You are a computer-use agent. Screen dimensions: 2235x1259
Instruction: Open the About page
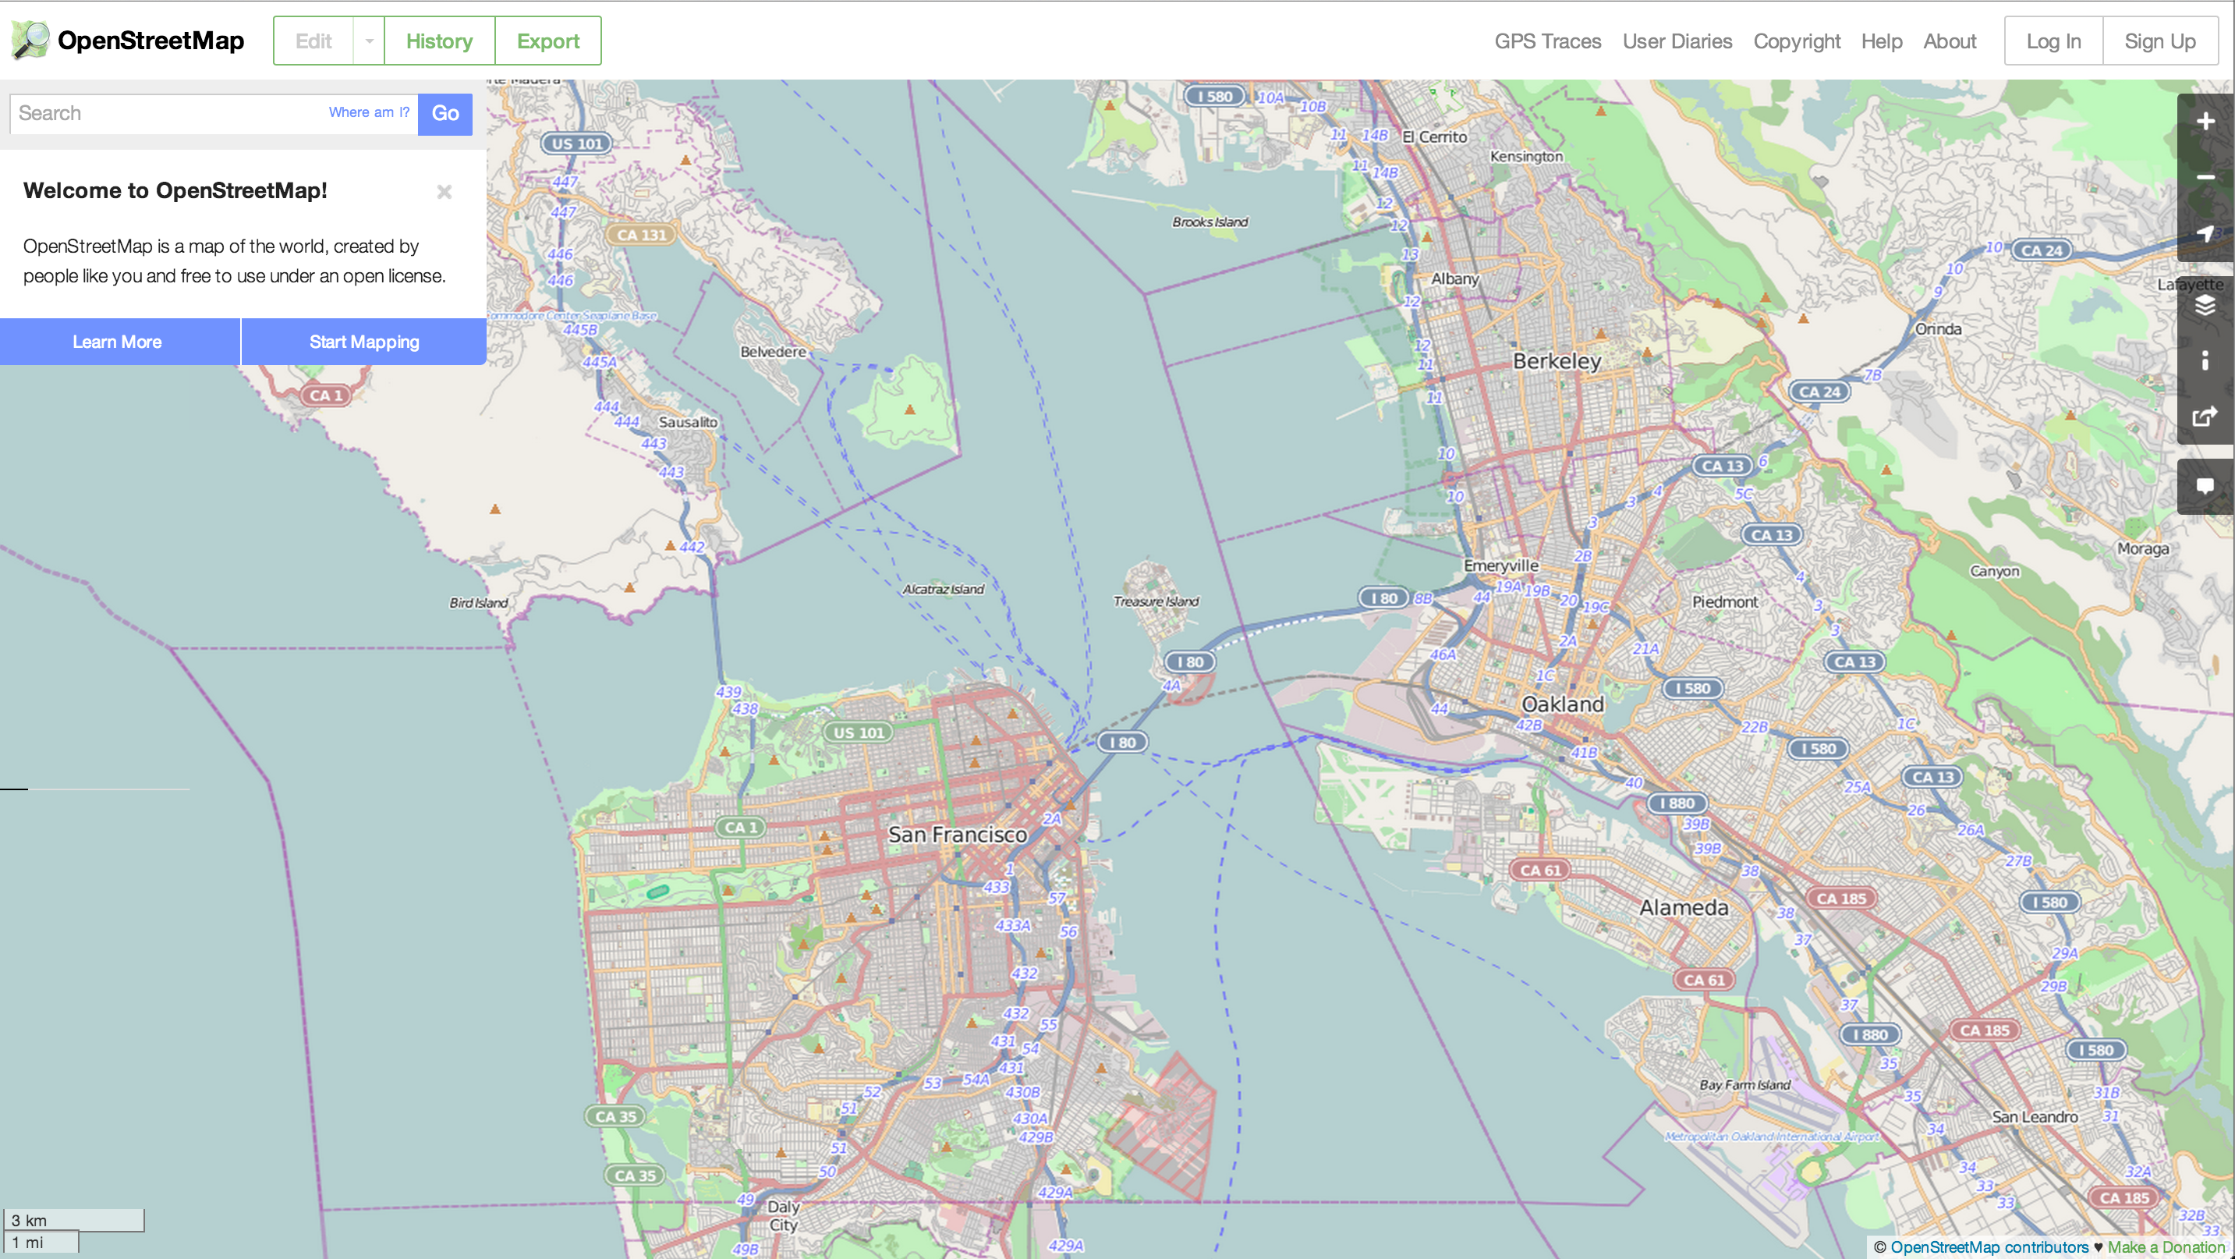pyautogui.click(x=1950, y=41)
